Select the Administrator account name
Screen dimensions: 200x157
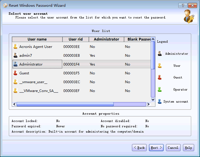(31, 64)
